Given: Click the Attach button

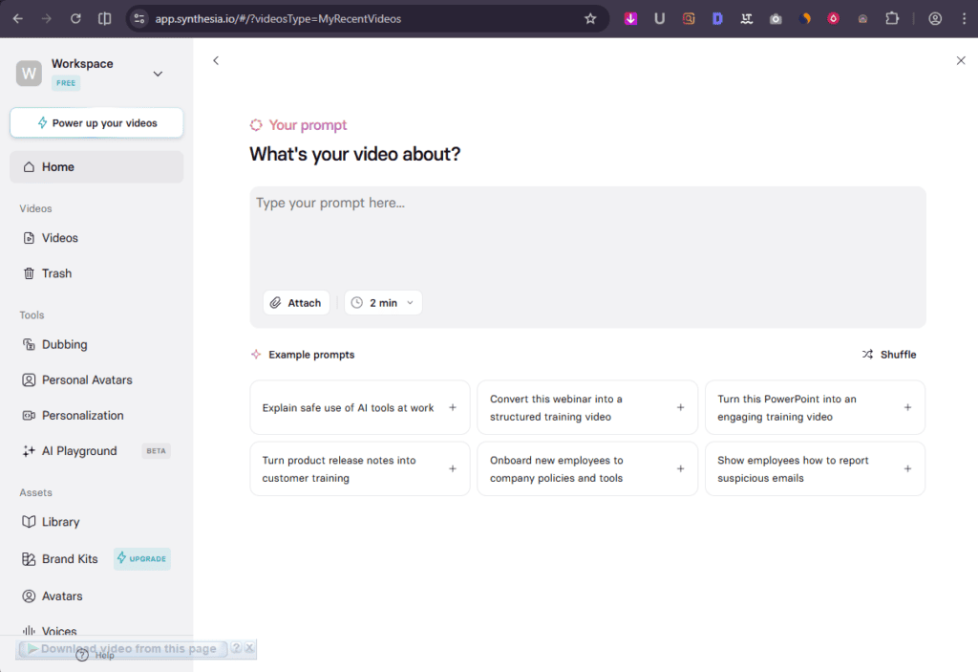Looking at the screenshot, I should pyautogui.click(x=296, y=303).
